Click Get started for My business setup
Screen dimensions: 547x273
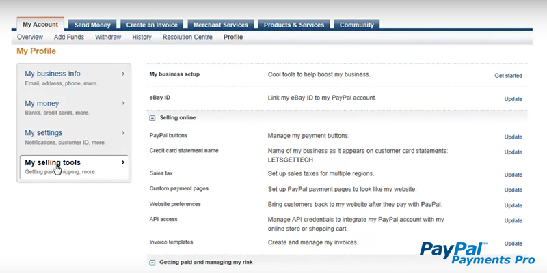[508, 76]
